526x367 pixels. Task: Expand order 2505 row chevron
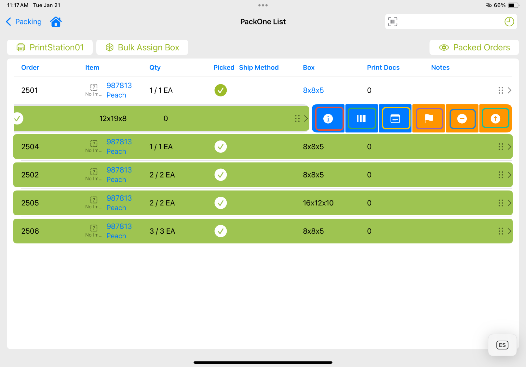[509, 203]
